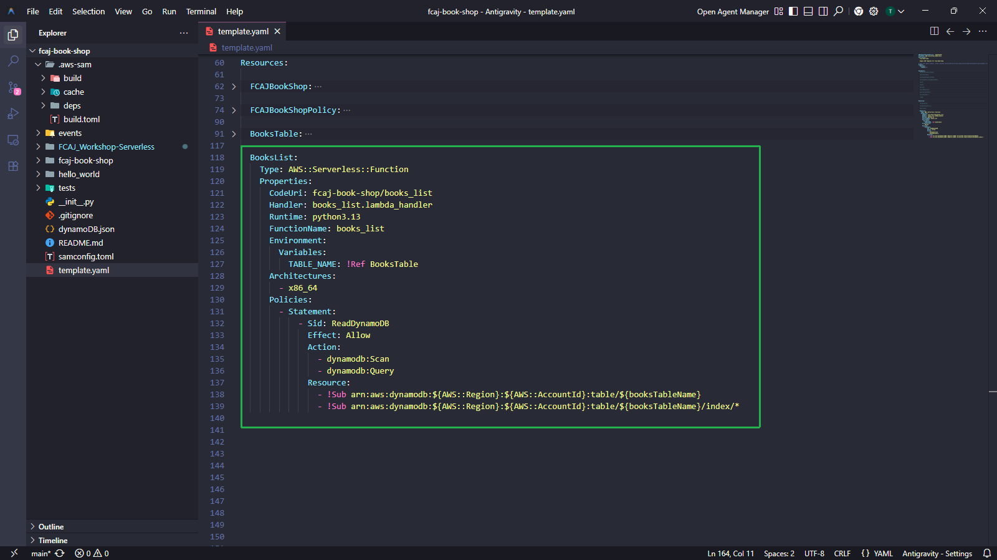
Task: Open the Explorer view in activity bar
Action: pos(13,35)
